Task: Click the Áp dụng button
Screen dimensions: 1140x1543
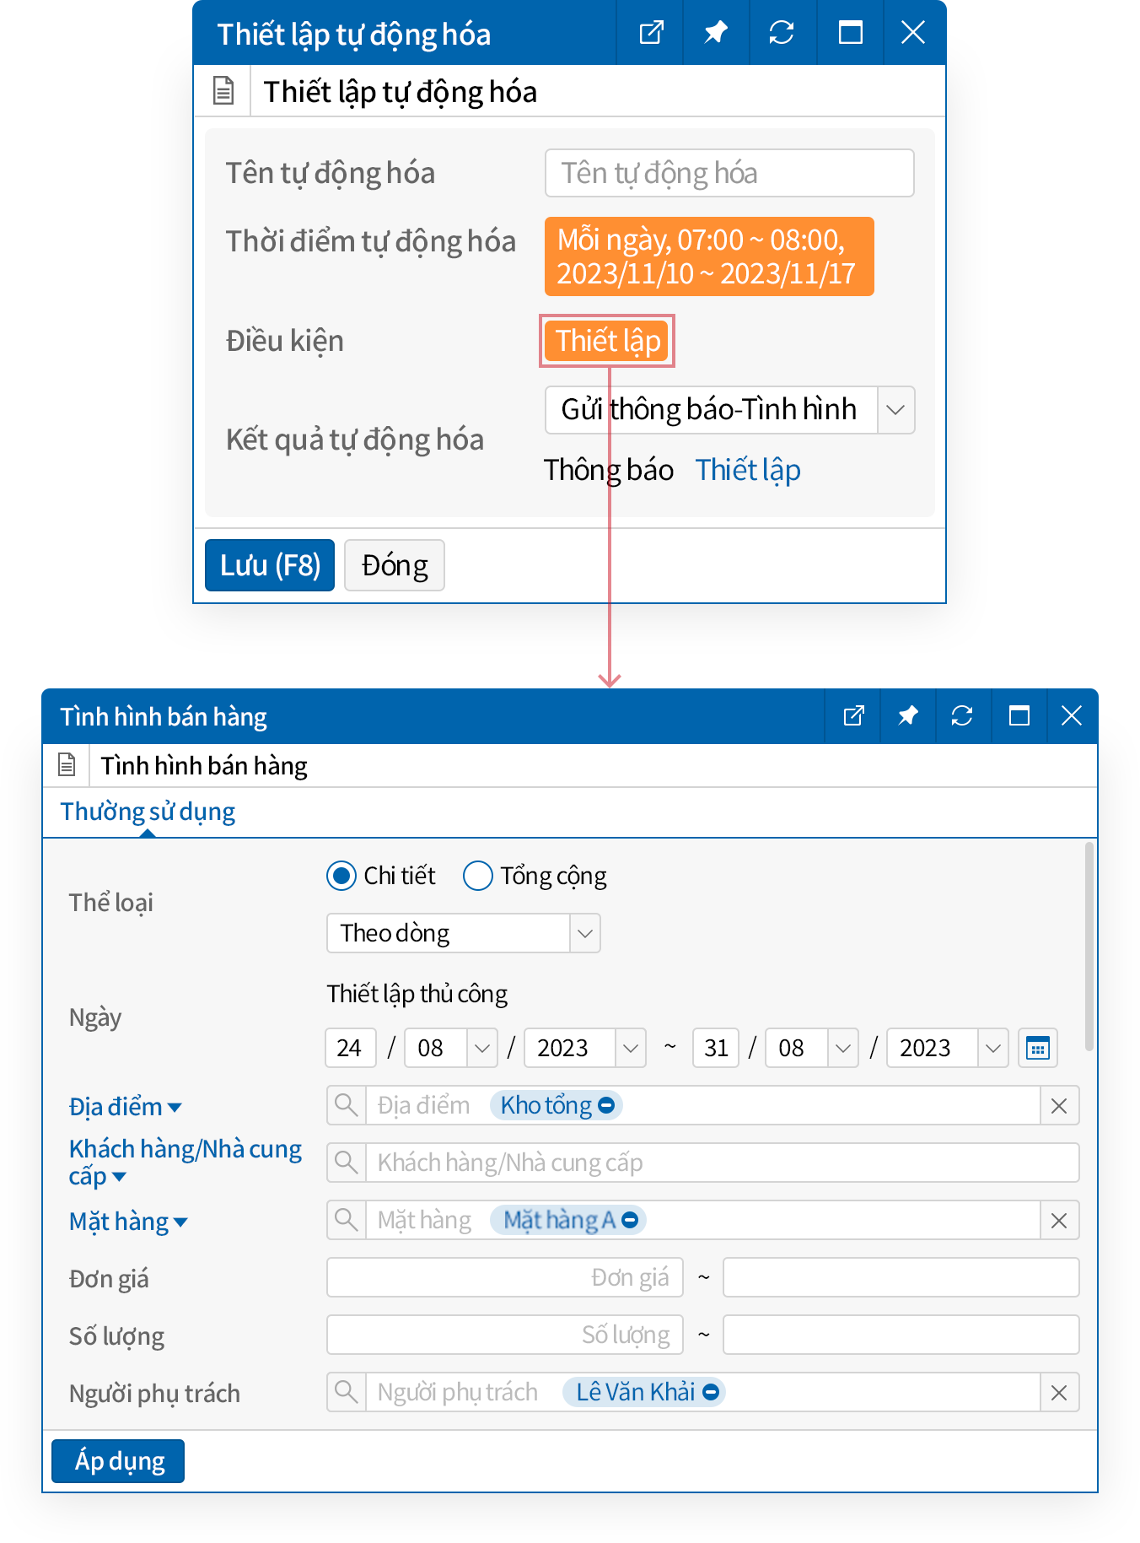Action: (x=118, y=1461)
